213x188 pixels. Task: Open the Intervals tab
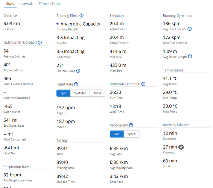[26, 4]
